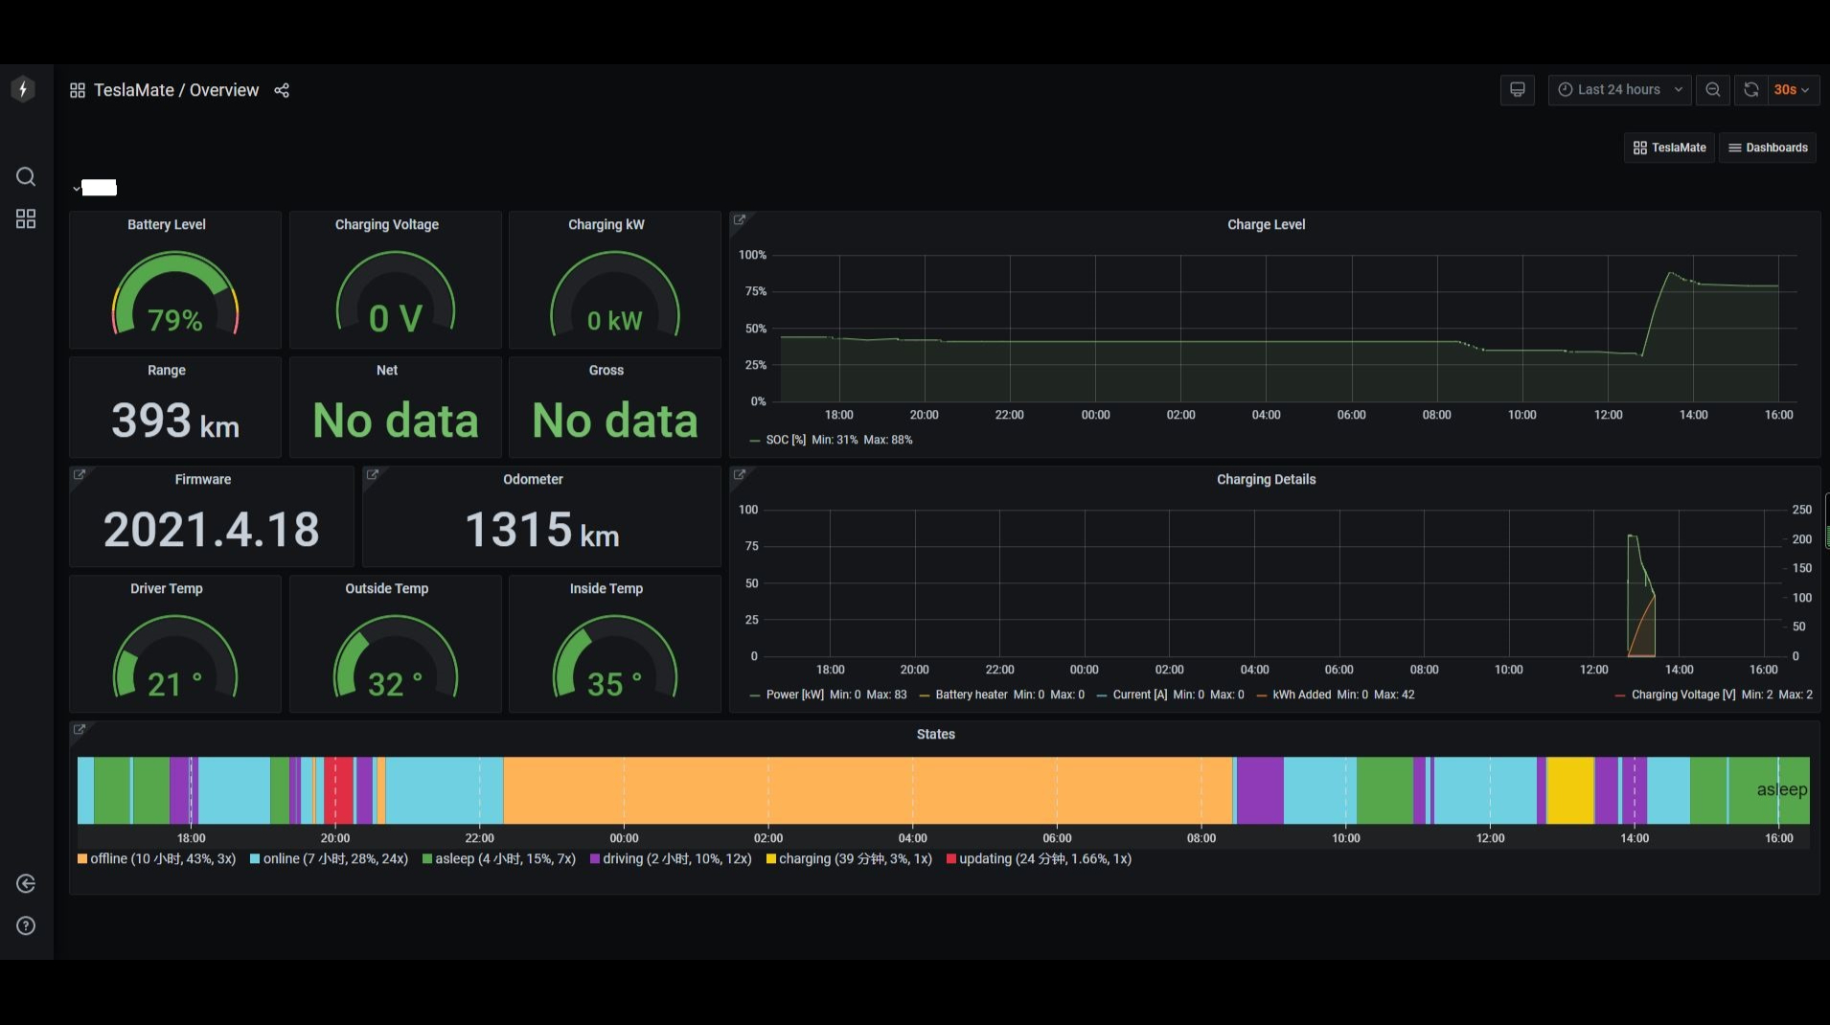The height and width of the screenshot is (1025, 1830).
Task: Toggle TV view mode monitor icon
Action: tap(1517, 89)
